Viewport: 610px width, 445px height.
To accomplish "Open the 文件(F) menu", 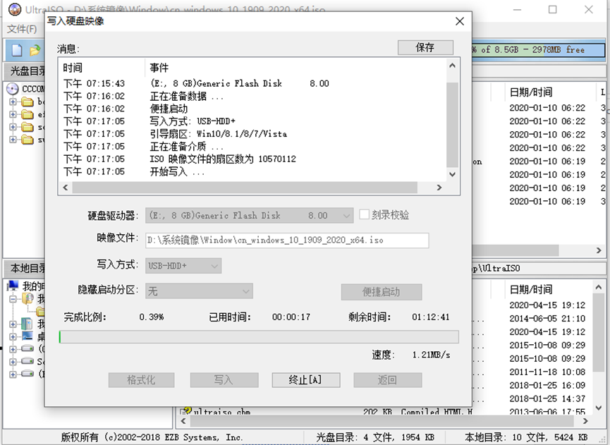I will coord(22,29).
